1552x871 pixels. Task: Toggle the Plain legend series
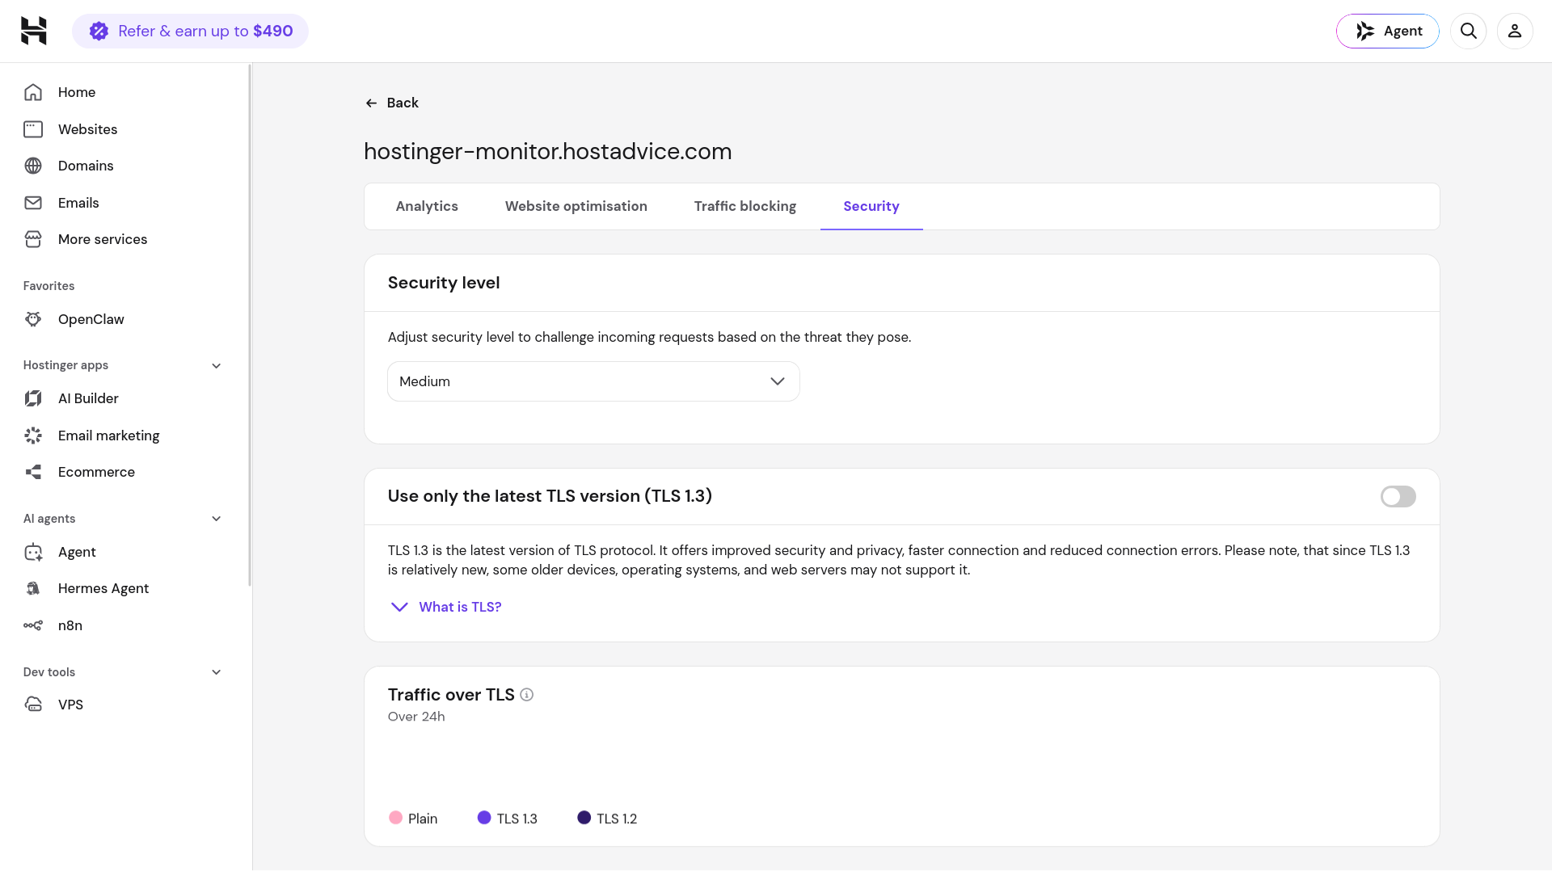click(x=413, y=818)
